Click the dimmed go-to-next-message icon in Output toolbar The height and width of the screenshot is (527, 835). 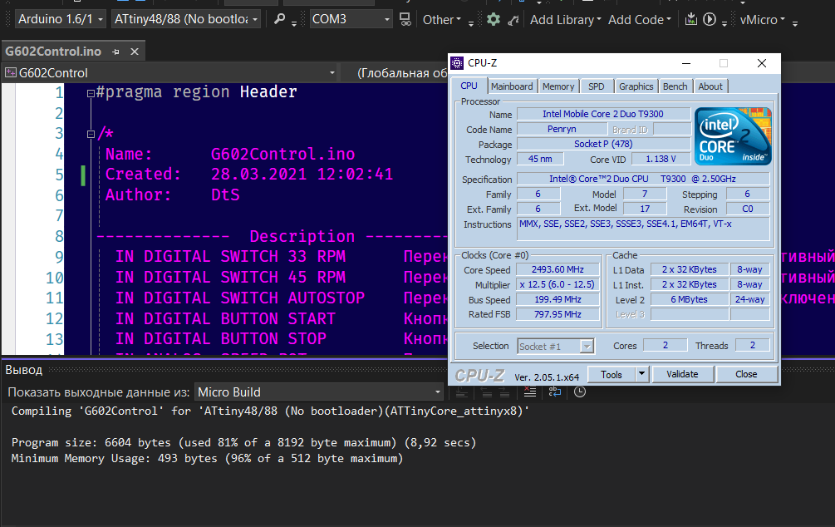(504, 392)
